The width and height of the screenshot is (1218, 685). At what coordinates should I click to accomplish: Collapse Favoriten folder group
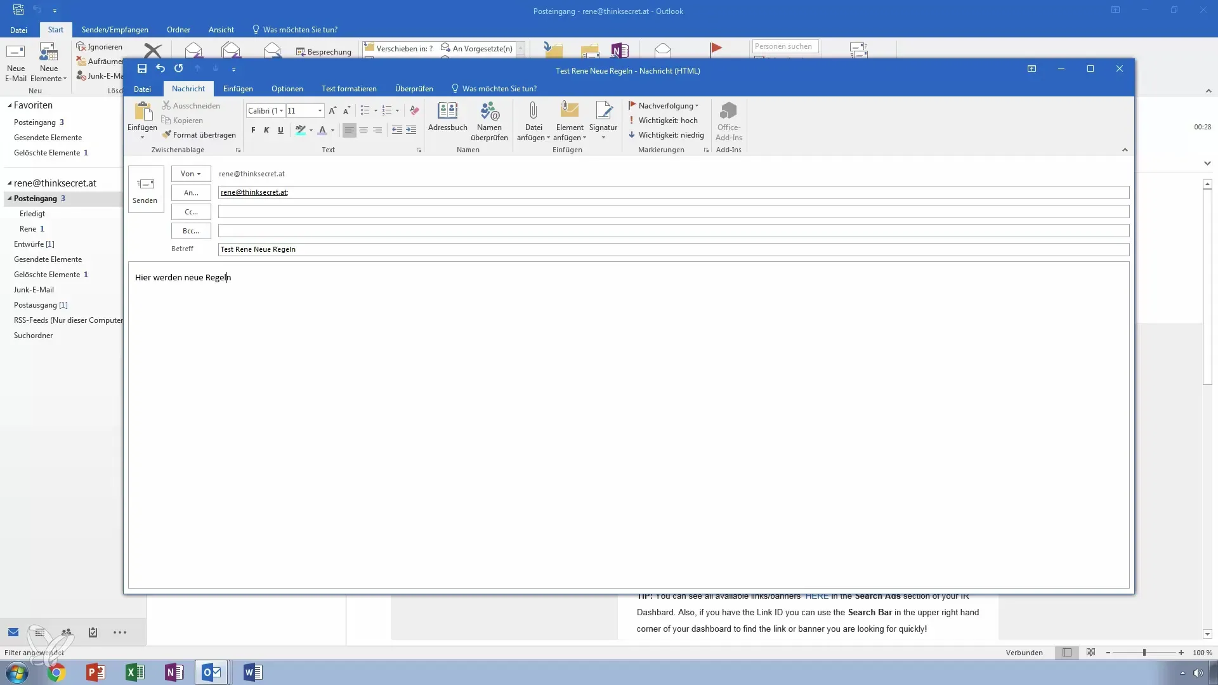pyautogui.click(x=10, y=105)
